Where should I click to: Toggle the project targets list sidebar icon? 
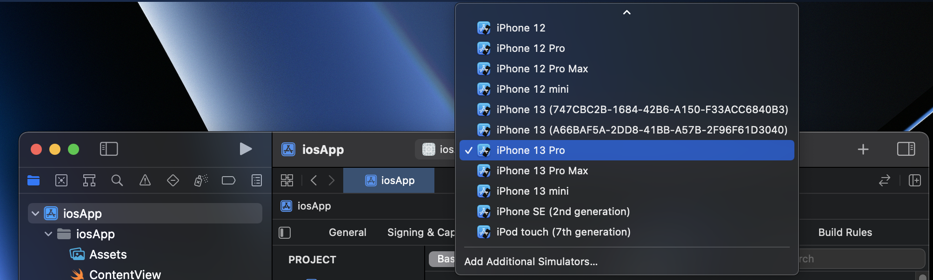click(x=285, y=233)
